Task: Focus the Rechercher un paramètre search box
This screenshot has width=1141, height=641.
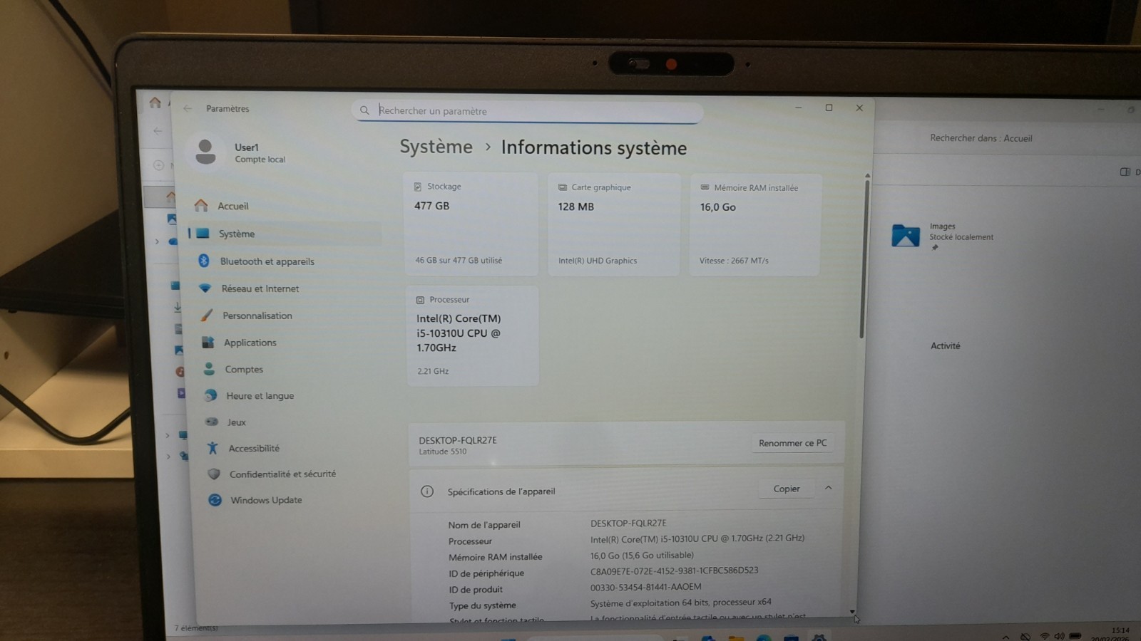Action: click(527, 111)
